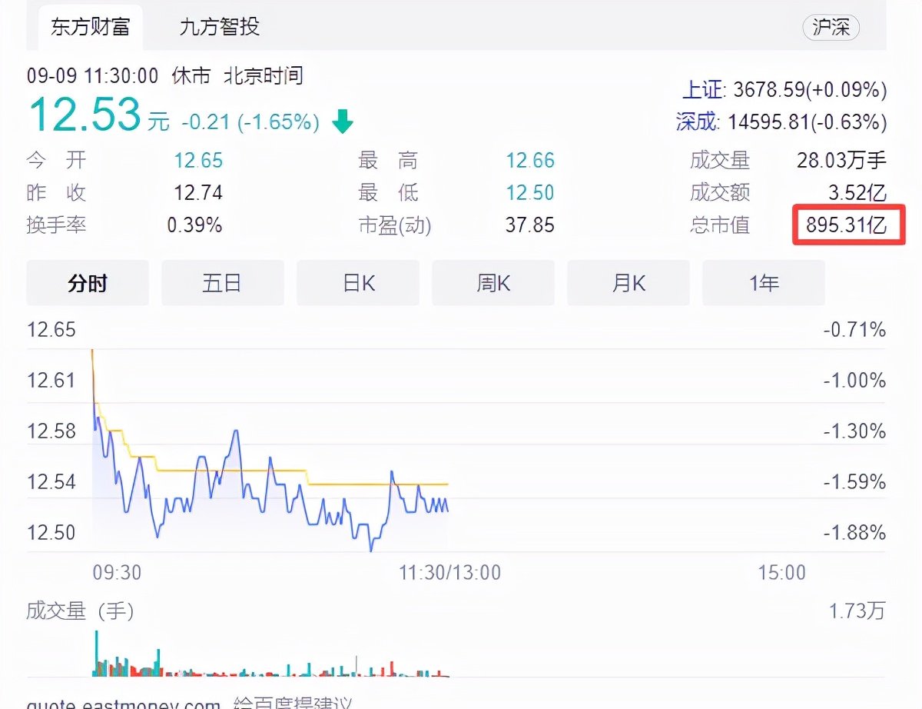
Task: Switch to the 东方财富 tab
Action: (x=91, y=28)
